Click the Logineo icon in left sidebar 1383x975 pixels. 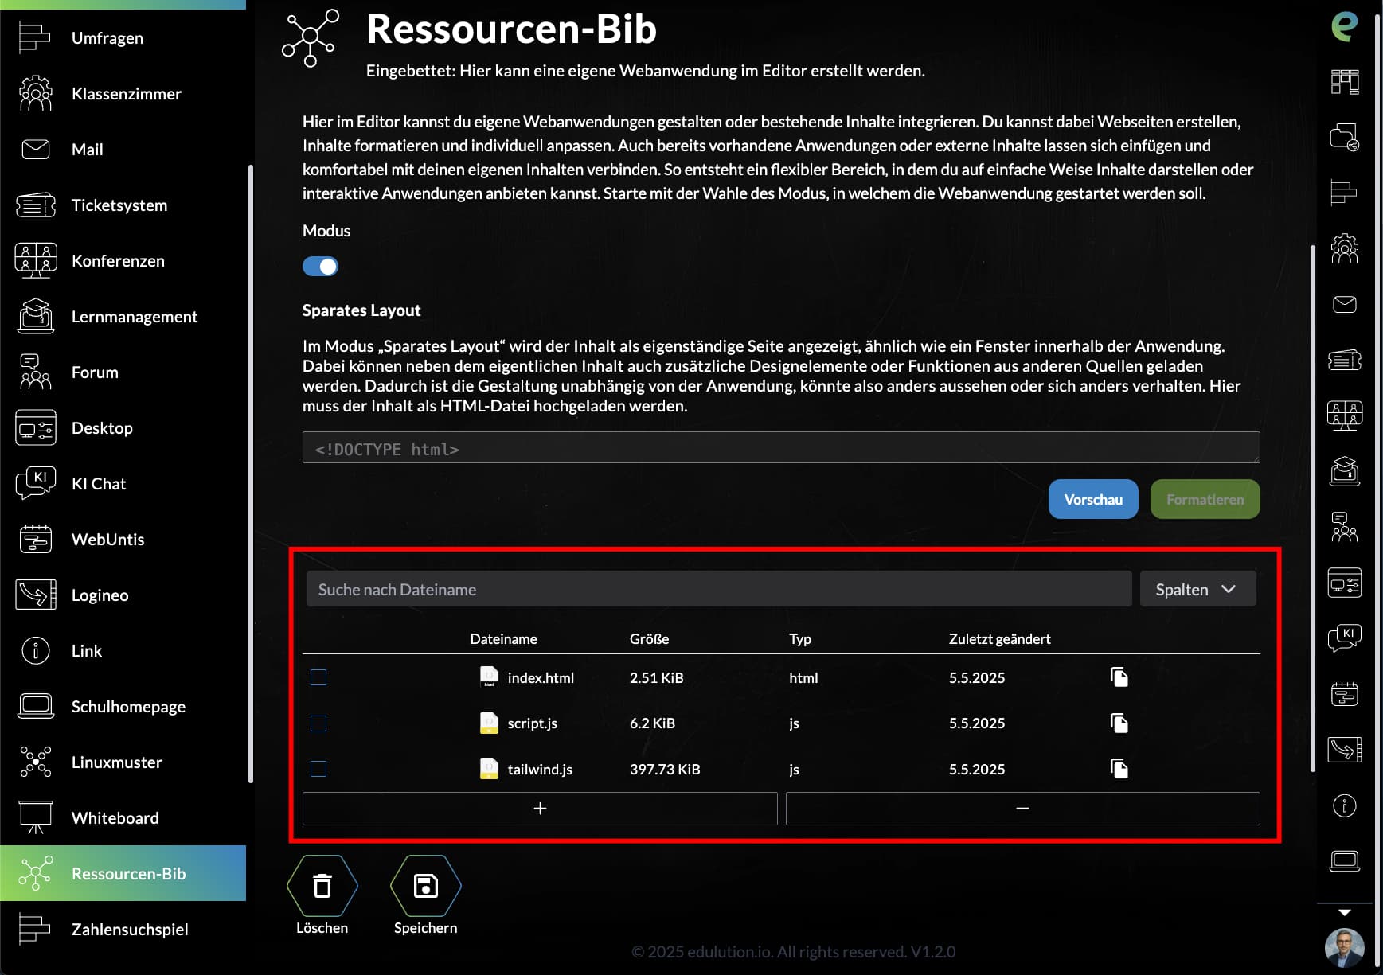point(35,595)
